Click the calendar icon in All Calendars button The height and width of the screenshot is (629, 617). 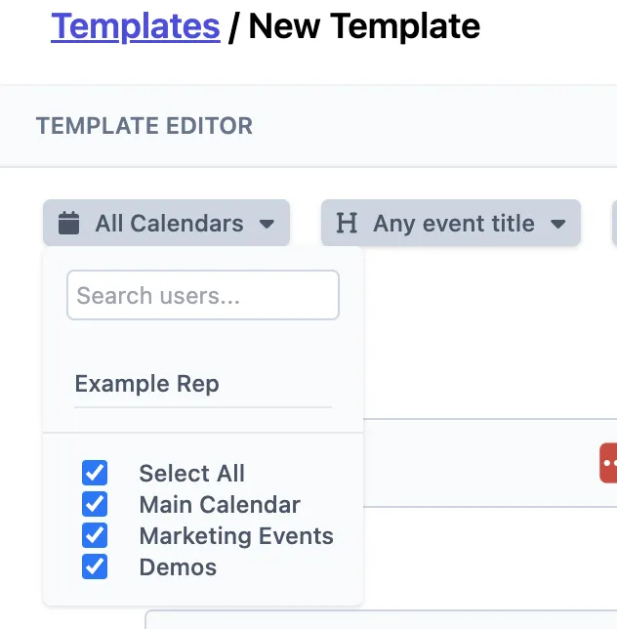[x=68, y=224]
